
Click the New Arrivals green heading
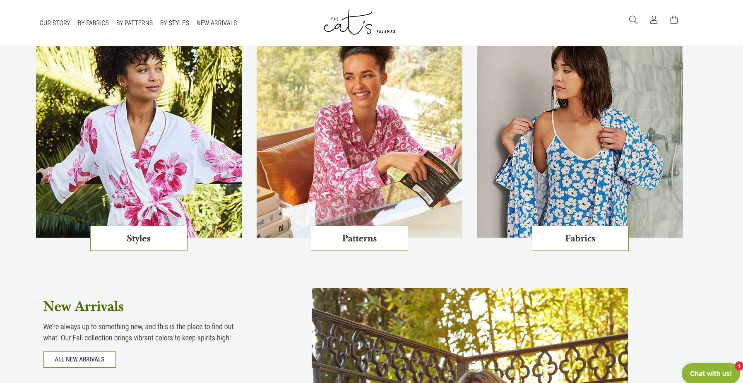click(x=83, y=306)
